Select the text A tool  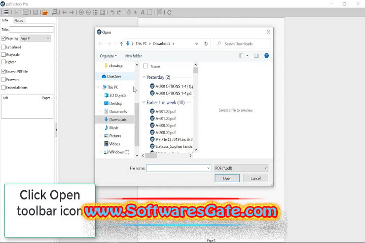tap(142, 12)
